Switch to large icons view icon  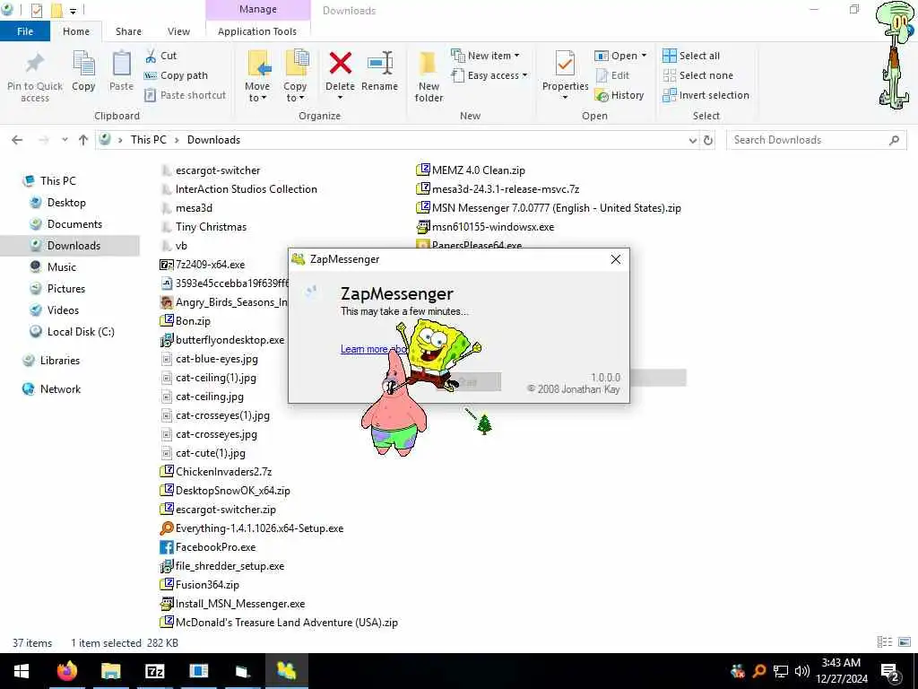[905, 642]
